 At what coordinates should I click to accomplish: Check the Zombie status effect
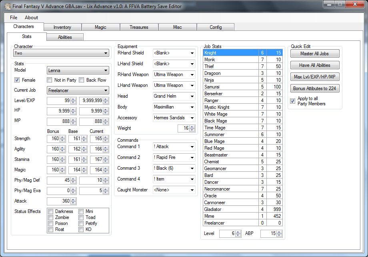click(50, 217)
